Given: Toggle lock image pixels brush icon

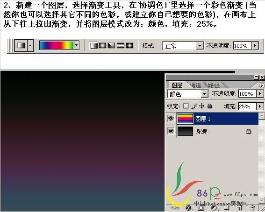Looking at the screenshot, I should pos(194,106).
